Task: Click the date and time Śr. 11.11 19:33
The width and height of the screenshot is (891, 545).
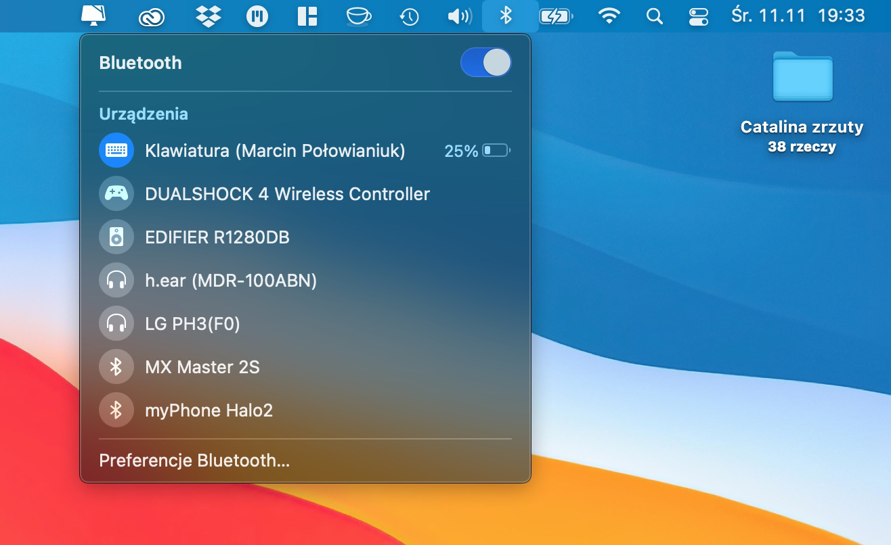Action: (x=798, y=16)
